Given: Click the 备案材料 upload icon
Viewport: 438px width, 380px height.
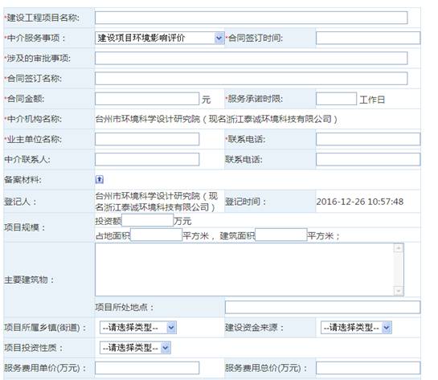Looking at the screenshot, I should (x=100, y=179).
